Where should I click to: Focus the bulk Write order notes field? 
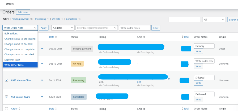click(135, 28)
